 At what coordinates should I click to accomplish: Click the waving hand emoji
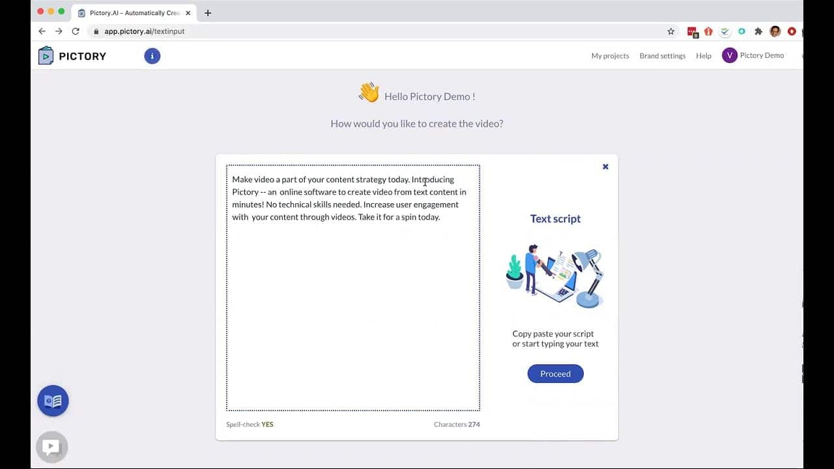pyautogui.click(x=369, y=92)
